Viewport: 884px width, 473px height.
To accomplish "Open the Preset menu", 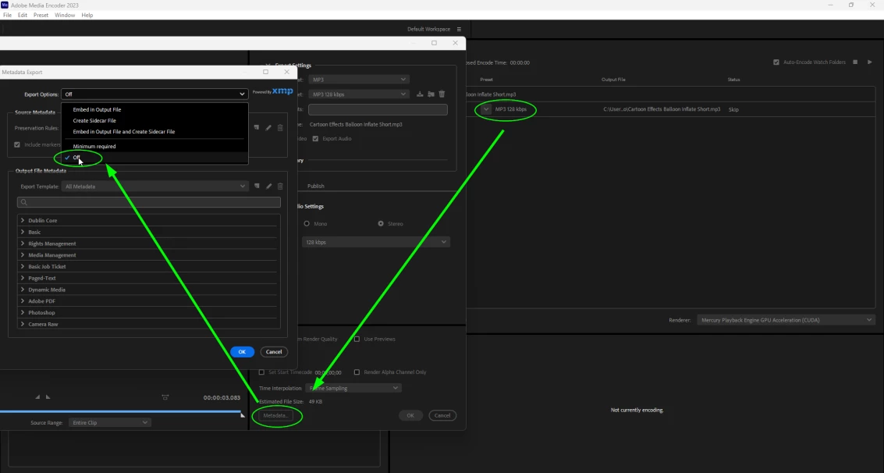I will click(41, 16).
